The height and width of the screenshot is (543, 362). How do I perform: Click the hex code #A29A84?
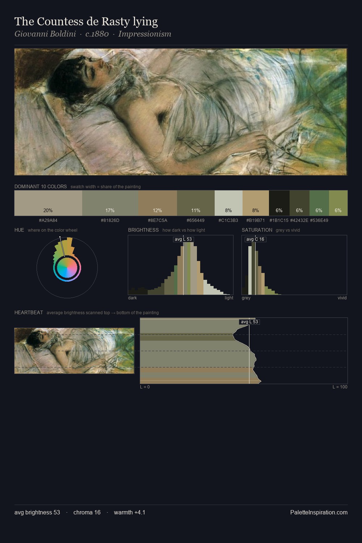48,220
